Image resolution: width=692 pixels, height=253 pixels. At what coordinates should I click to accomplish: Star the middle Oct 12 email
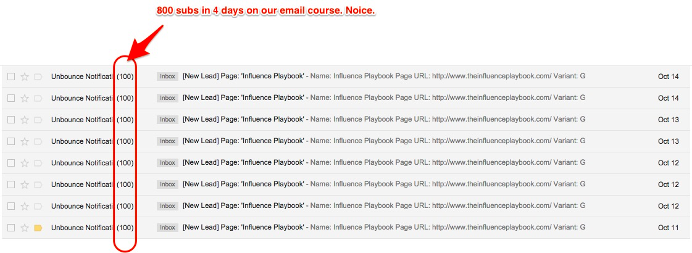25,185
